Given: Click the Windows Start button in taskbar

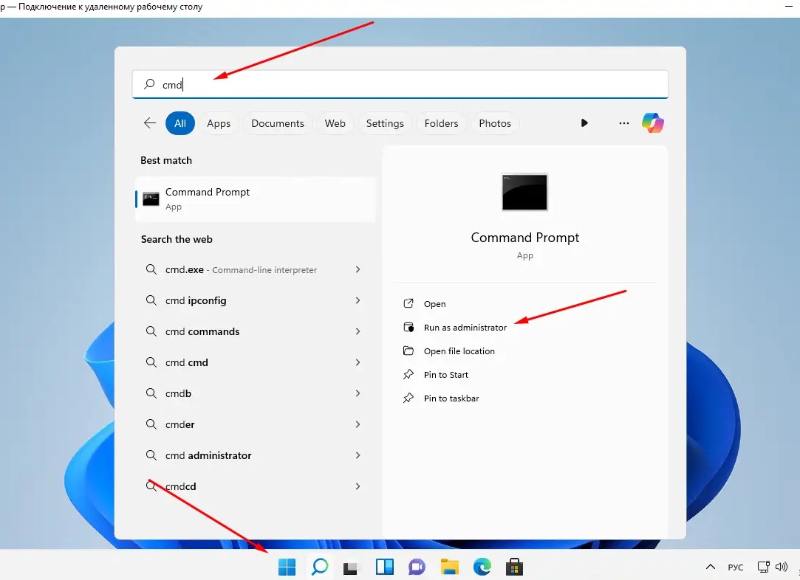Looking at the screenshot, I should coord(287,566).
